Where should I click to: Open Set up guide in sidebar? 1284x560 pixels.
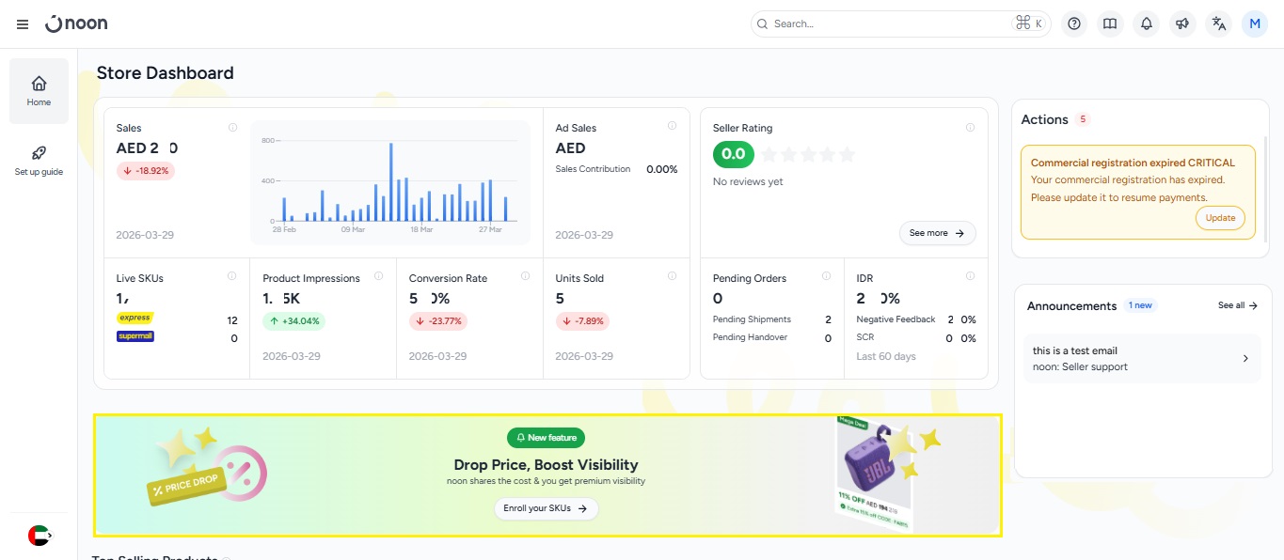pos(39,161)
